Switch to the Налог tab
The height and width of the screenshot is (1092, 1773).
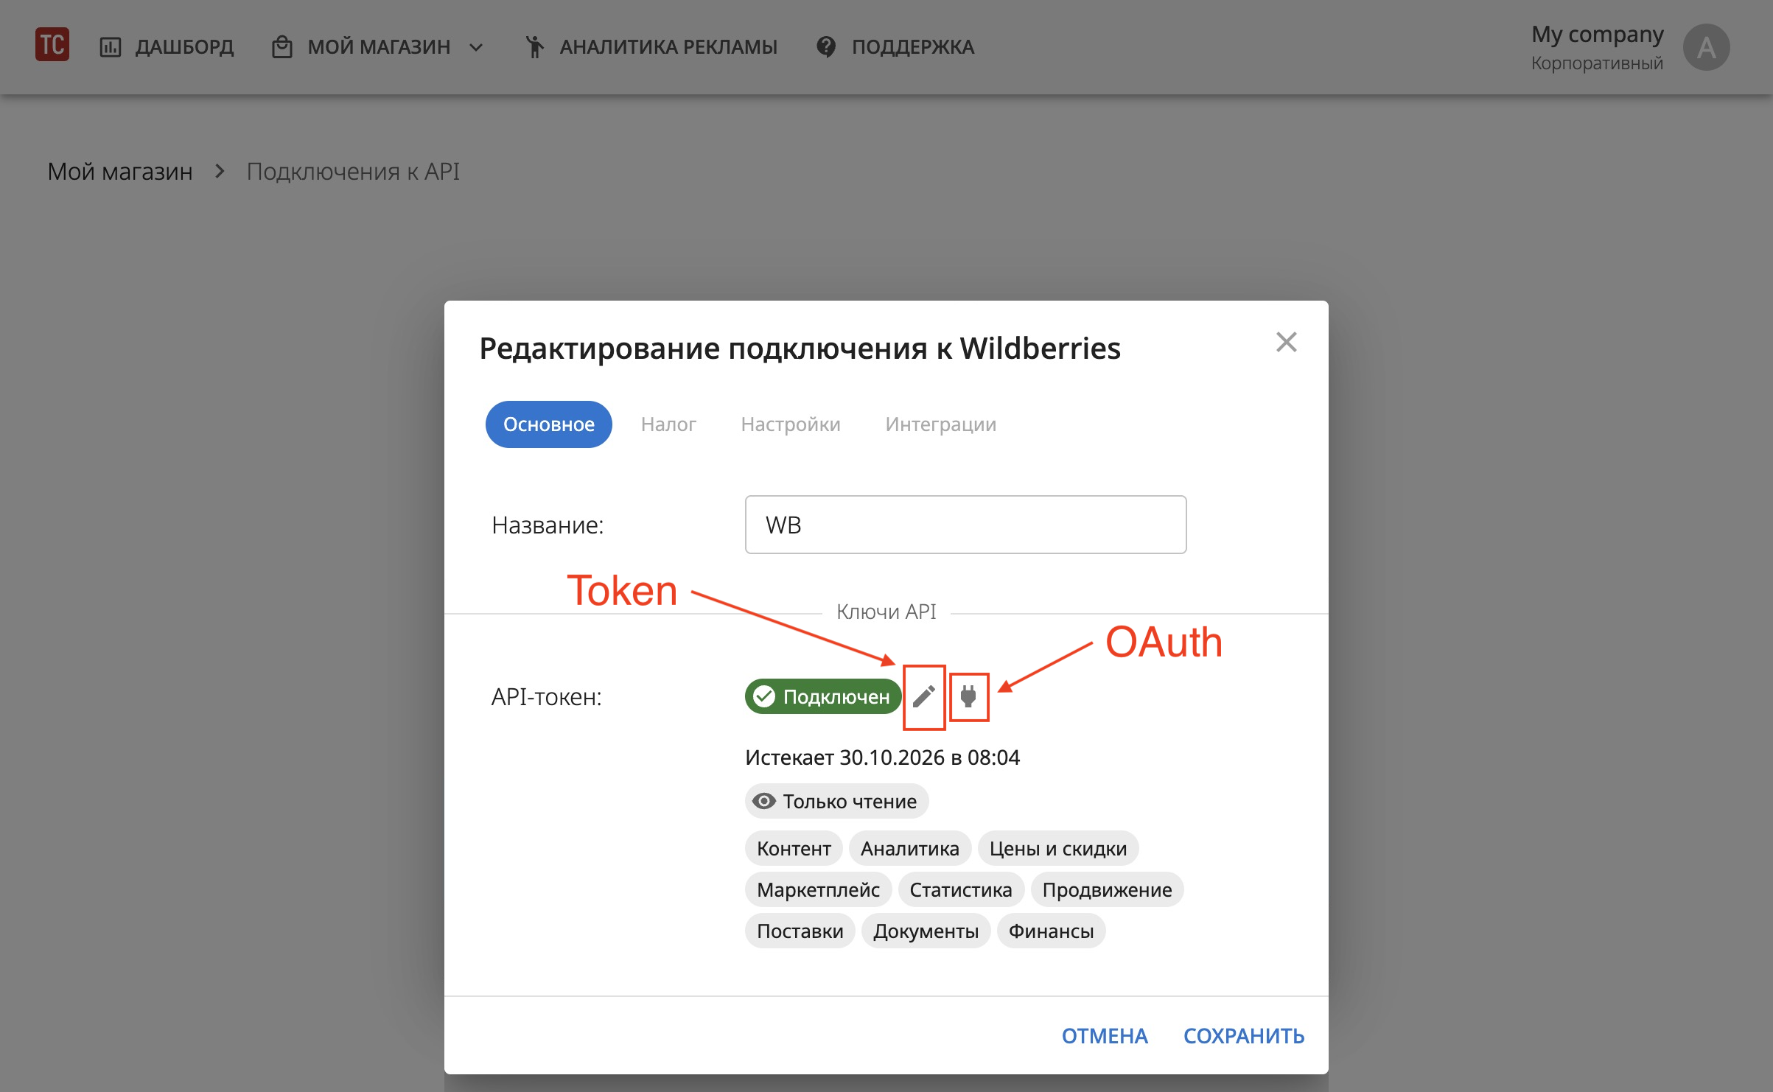[668, 424]
